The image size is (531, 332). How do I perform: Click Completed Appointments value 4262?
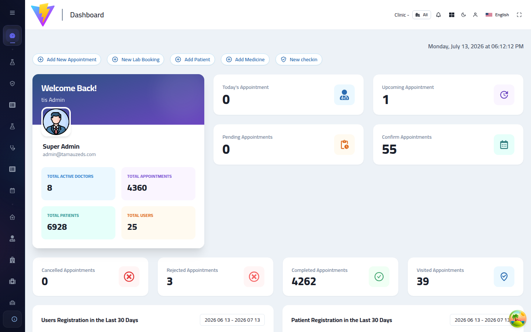(304, 281)
